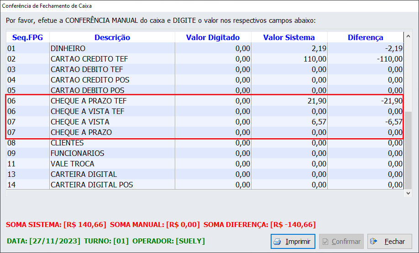Click the Seq.FPG column header
The height and width of the screenshot is (253, 419).
(27, 37)
